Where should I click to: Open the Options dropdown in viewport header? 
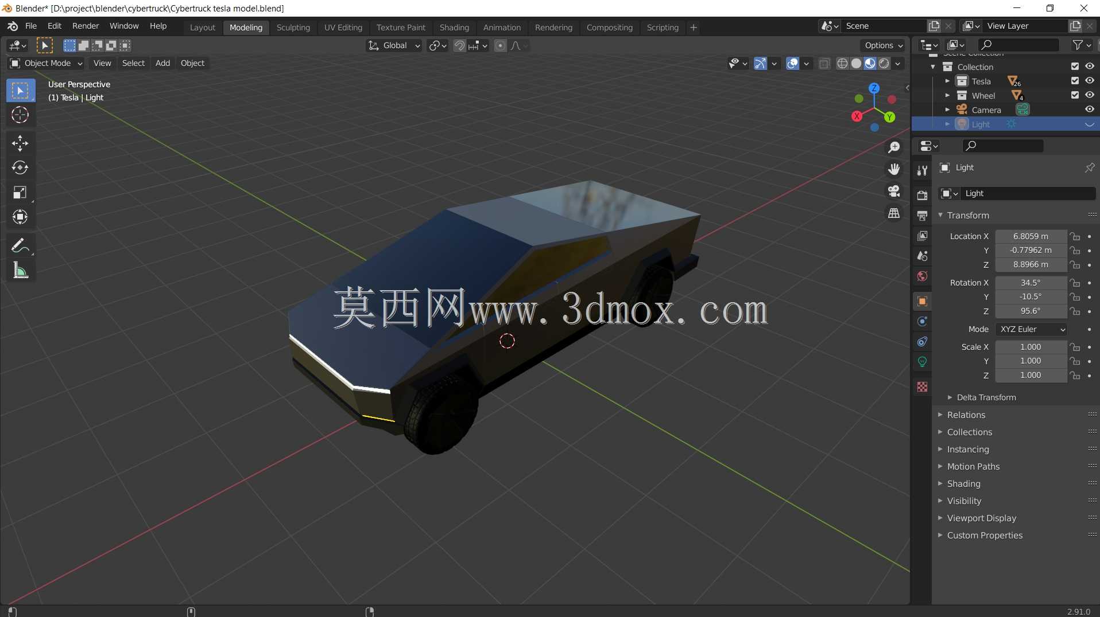[x=884, y=46]
